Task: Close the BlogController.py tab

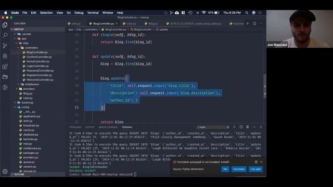Action: pyautogui.click(x=117, y=23)
